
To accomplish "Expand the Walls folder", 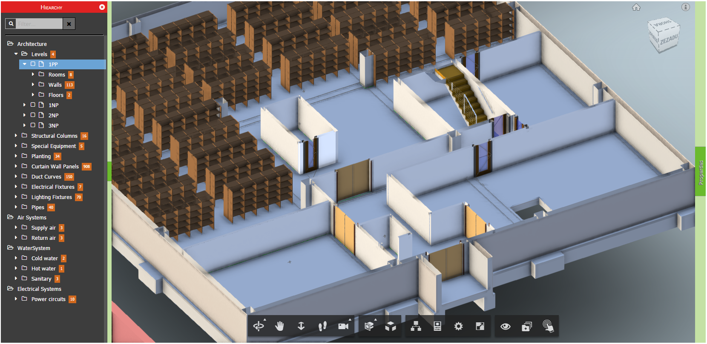I will click(33, 85).
